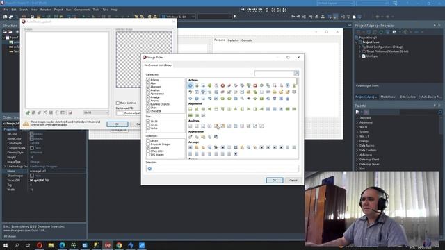Open taskbar search
The image size is (445, 250).
pos(17,245)
